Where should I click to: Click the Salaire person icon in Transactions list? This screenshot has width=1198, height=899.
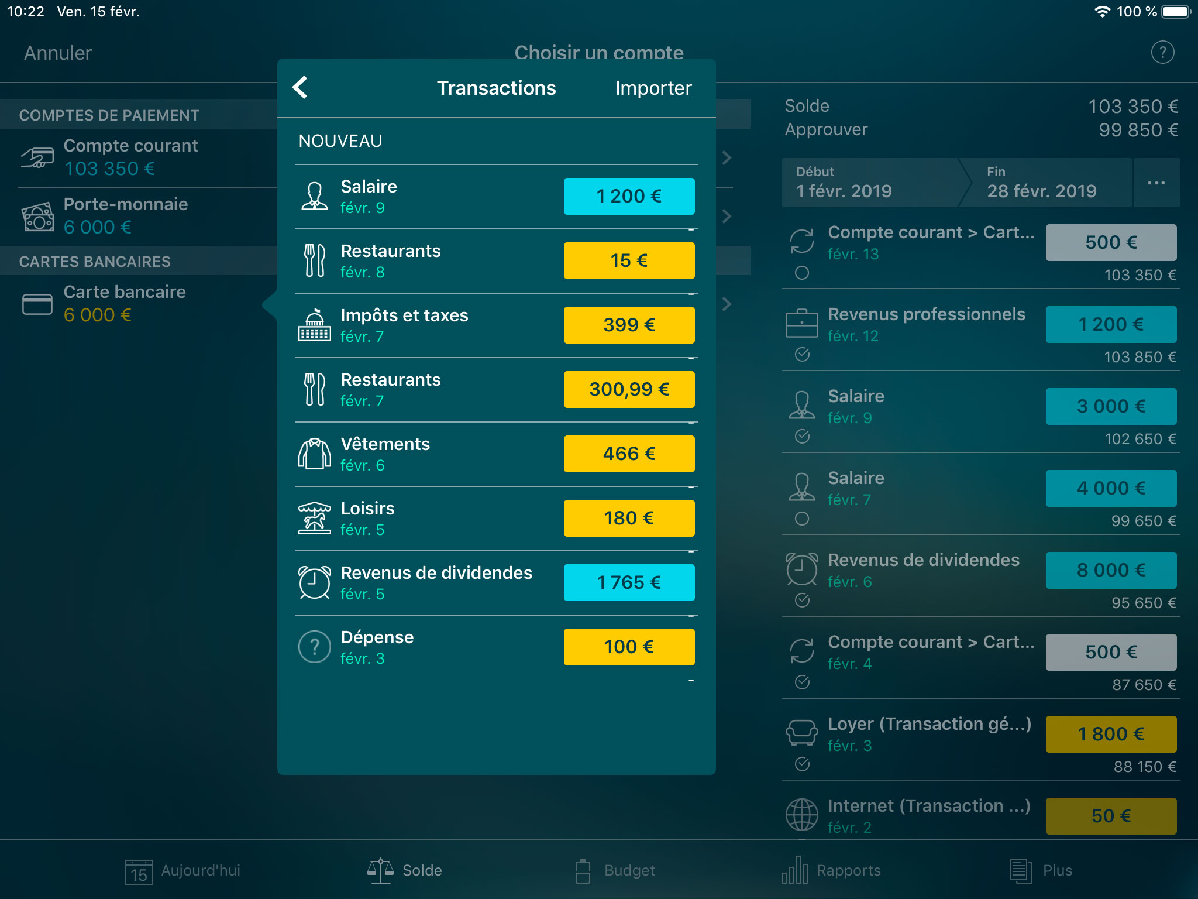pyautogui.click(x=315, y=196)
